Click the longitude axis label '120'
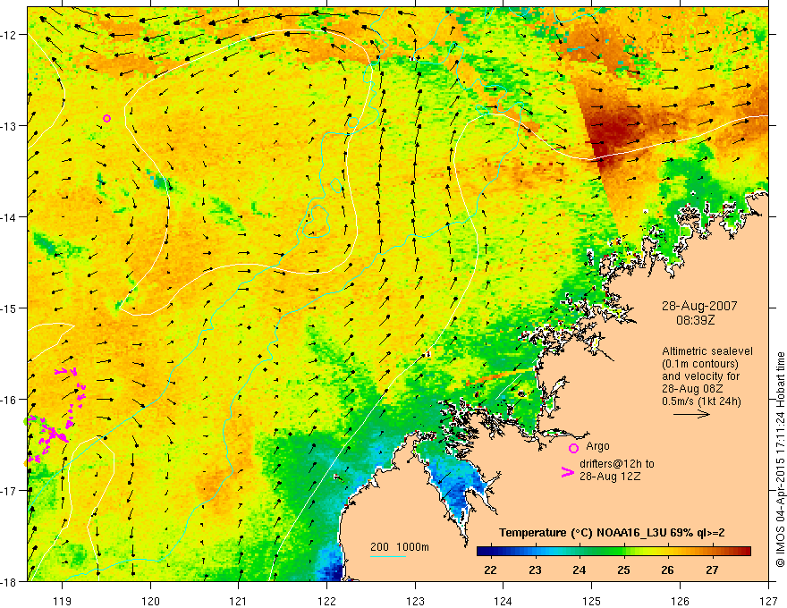The image size is (787, 608). (x=150, y=601)
